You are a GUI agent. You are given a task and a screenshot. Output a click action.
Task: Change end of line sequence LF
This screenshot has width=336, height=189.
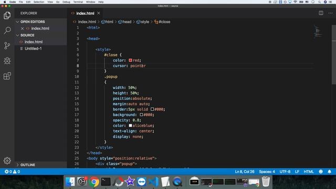pos(297,172)
